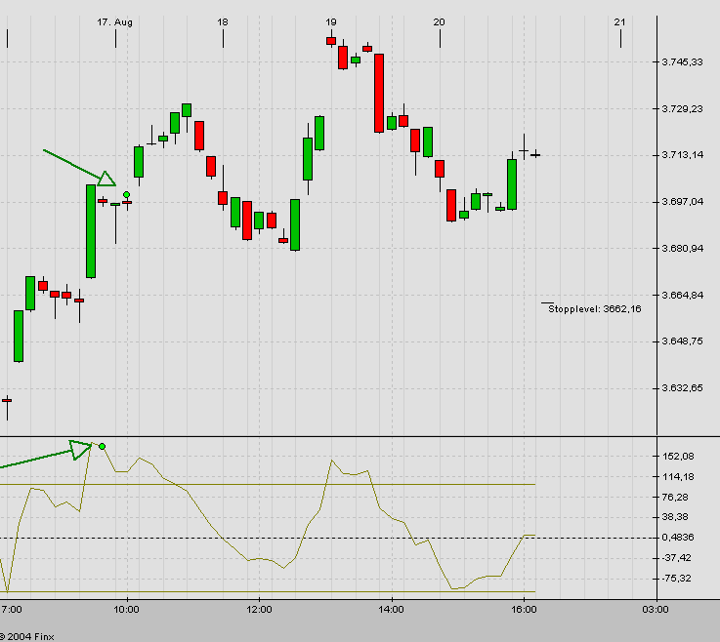Select the Stopplevel: 3662,16 label
This screenshot has height=642, width=720.
tap(595, 309)
